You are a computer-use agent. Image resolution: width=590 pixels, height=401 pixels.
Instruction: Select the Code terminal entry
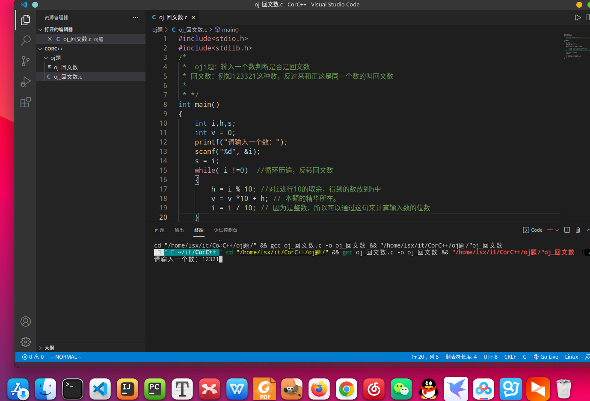click(x=533, y=230)
